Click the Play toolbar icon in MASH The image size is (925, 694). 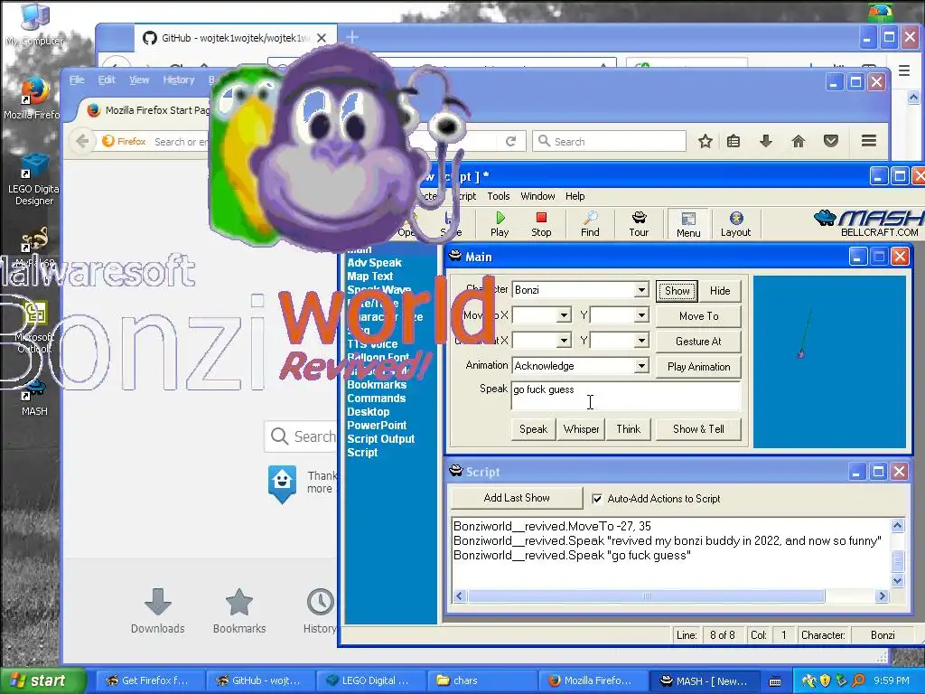tap(500, 224)
